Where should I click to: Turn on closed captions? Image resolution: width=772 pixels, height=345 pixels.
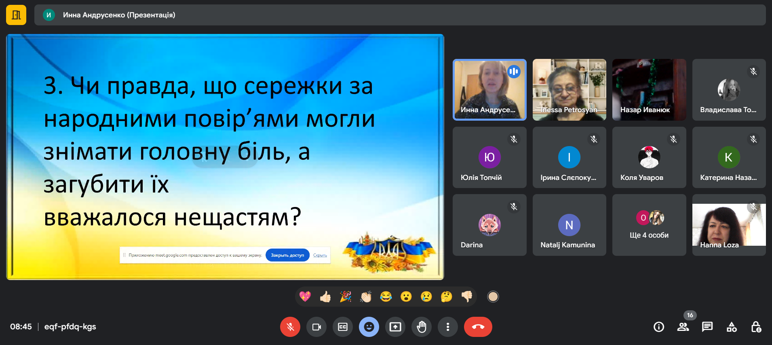pos(343,327)
